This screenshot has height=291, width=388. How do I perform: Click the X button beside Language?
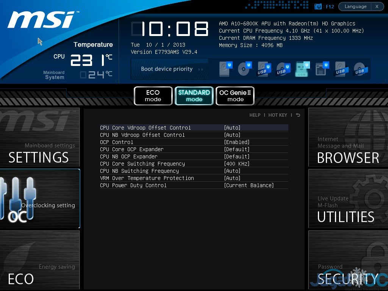click(377, 6)
